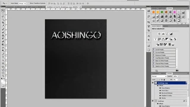Viewport: 190px width, 107px height.
Task: Switch to the Masks tab
Action: click(166, 26)
